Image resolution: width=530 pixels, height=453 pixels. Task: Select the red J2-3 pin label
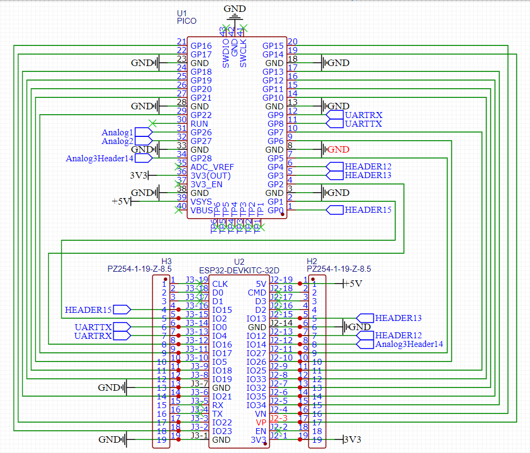point(279,418)
